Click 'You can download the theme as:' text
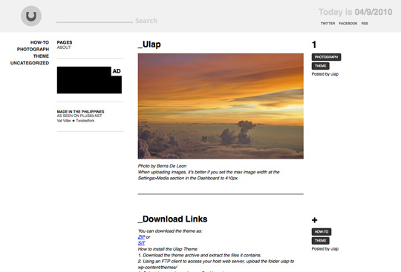This screenshot has width=401, height=272. 170,231
